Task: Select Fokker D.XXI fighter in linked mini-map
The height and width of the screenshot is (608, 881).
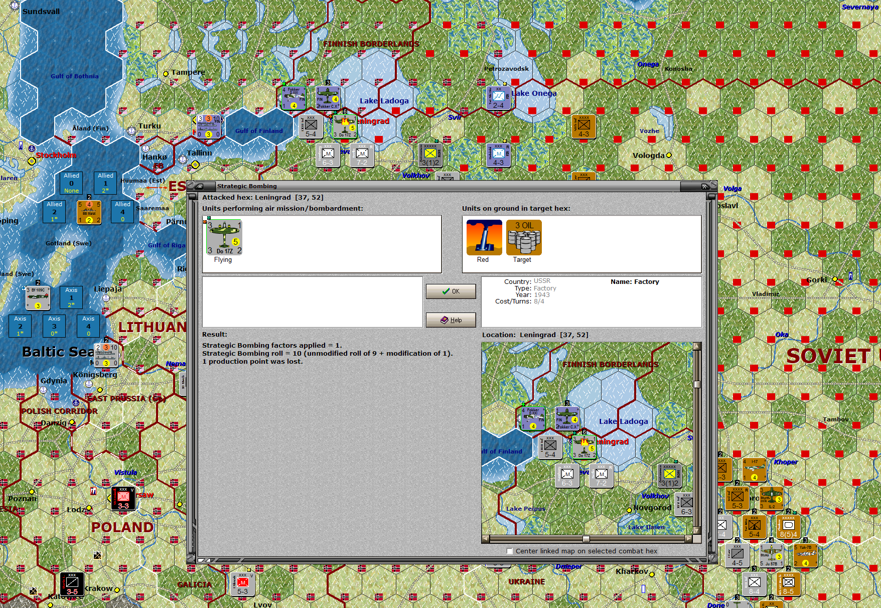Action: [533, 418]
